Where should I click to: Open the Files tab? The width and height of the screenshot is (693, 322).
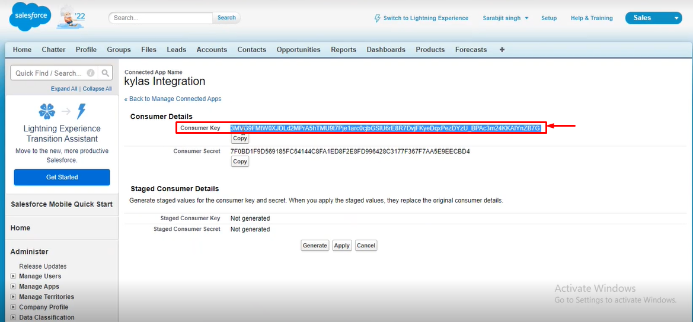point(149,50)
